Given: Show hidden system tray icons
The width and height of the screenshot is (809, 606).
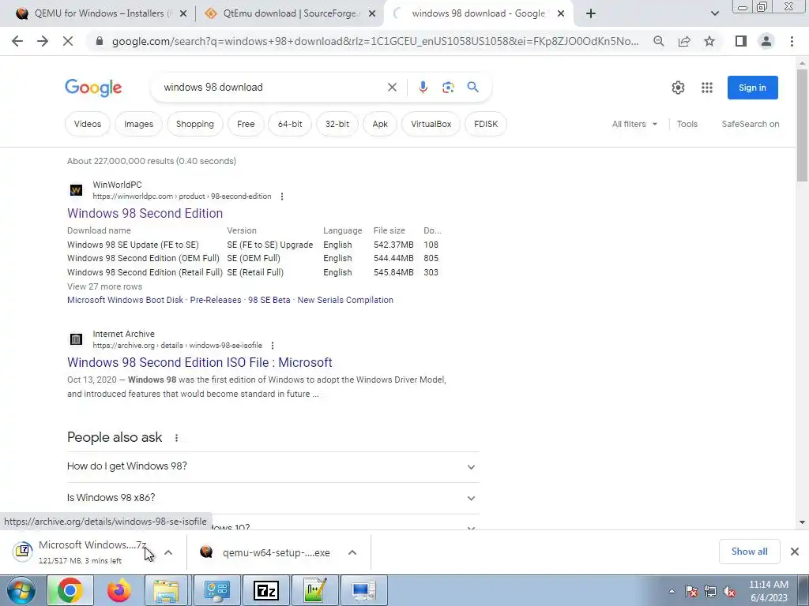Looking at the screenshot, I should pos(672,591).
